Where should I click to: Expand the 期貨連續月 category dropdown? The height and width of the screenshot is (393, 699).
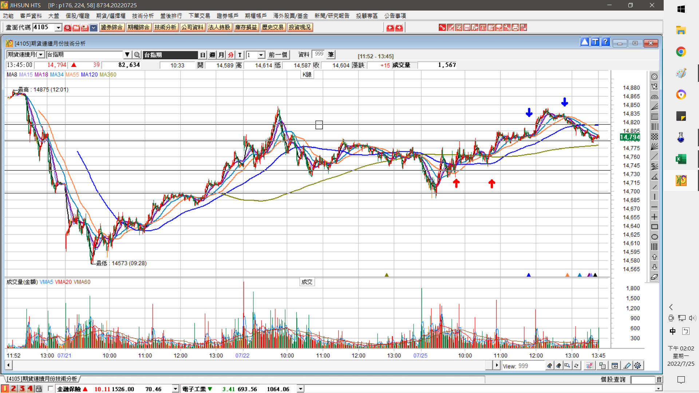(x=41, y=55)
